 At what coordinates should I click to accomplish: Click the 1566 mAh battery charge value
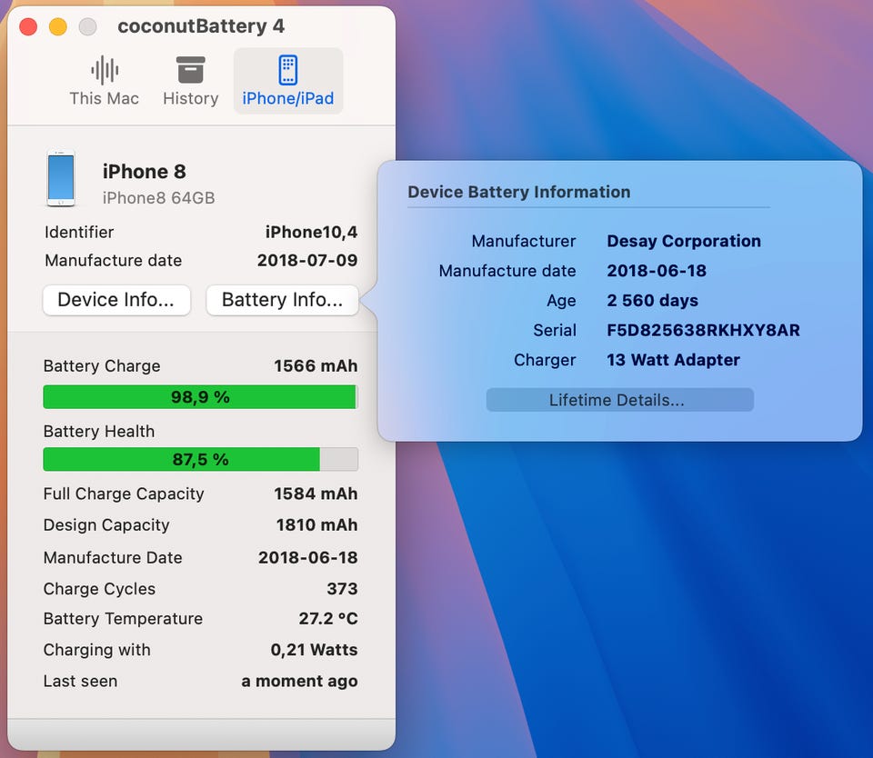point(316,365)
